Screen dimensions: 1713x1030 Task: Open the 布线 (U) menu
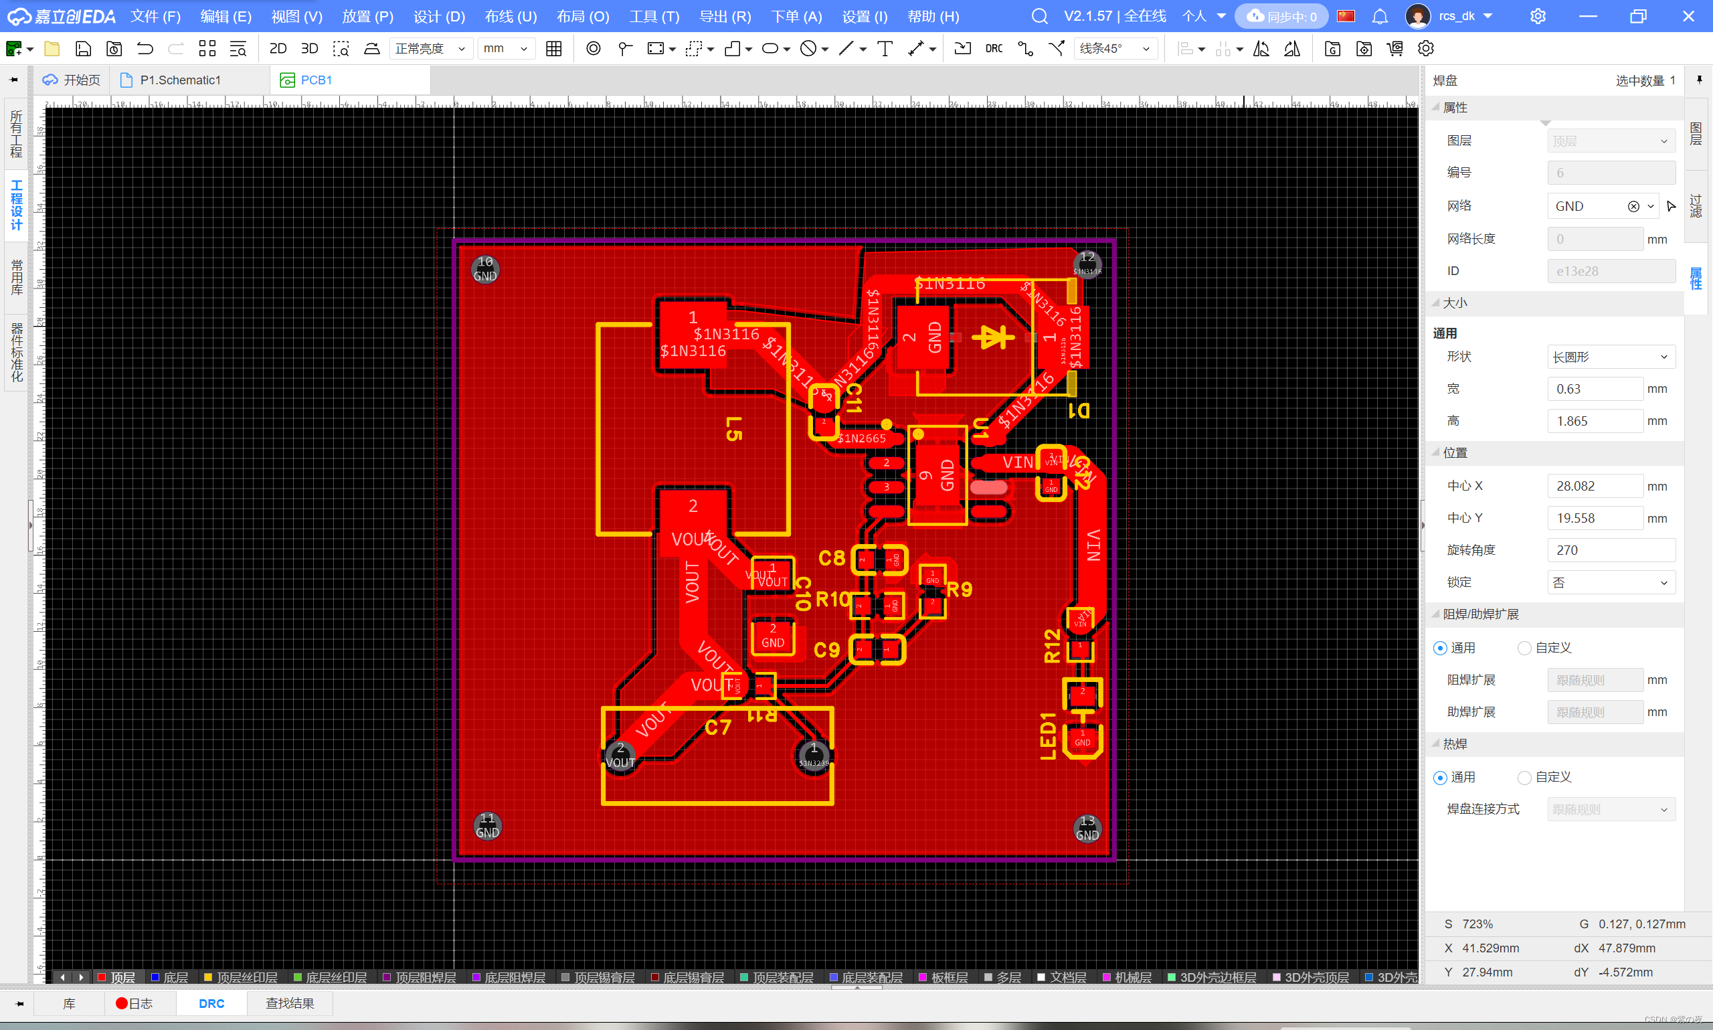click(511, 16)
